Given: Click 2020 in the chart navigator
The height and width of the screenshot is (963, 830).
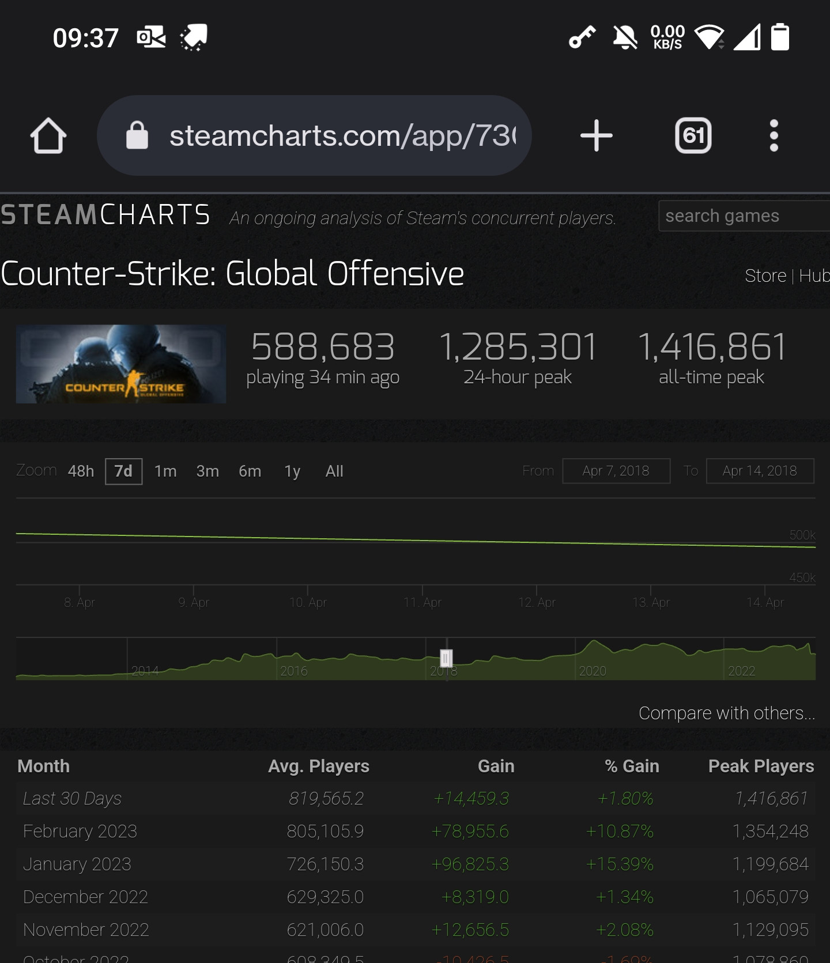Looking at the screenshot, I should click(x=593, y=671).
